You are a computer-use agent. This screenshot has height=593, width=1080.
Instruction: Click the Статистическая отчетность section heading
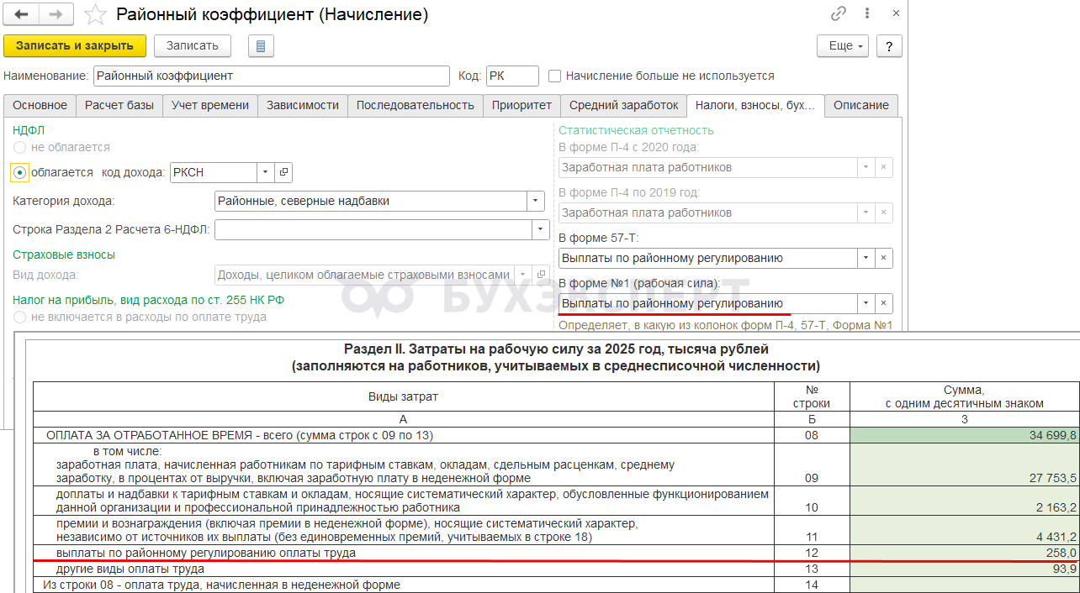tap(636, 130)
